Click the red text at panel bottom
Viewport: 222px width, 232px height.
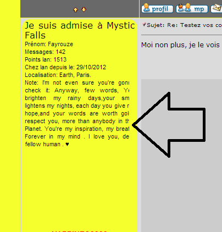click(x=79, y=231)
